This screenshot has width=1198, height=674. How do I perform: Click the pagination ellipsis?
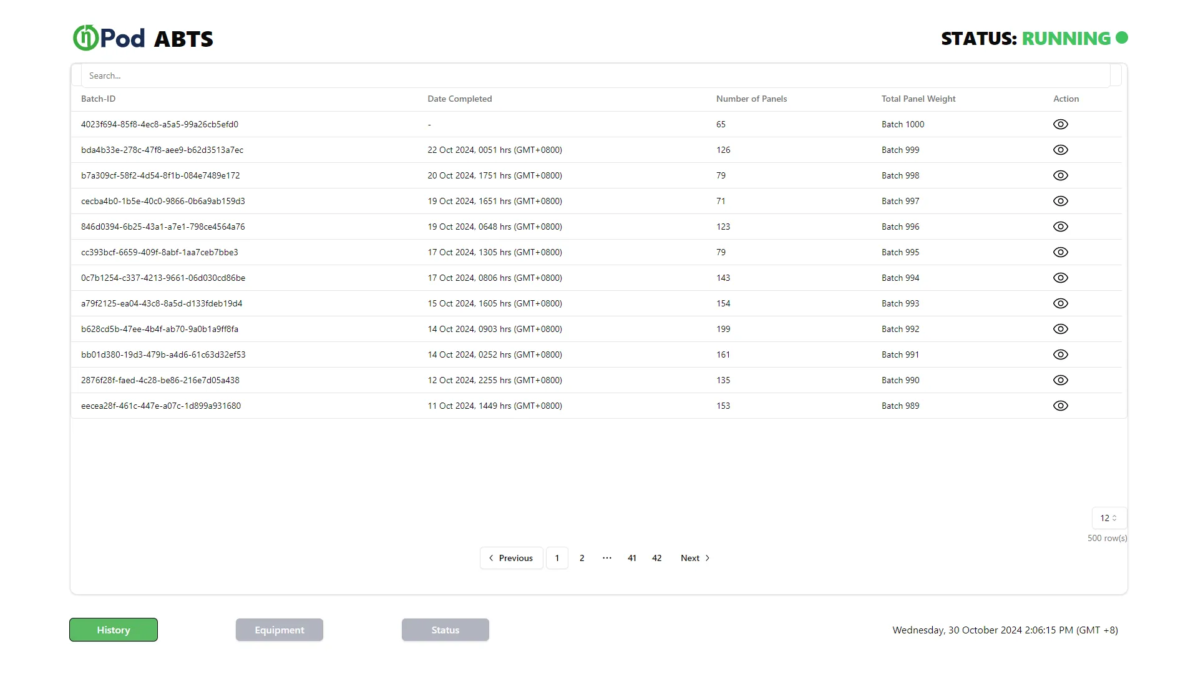coord(607,558)
